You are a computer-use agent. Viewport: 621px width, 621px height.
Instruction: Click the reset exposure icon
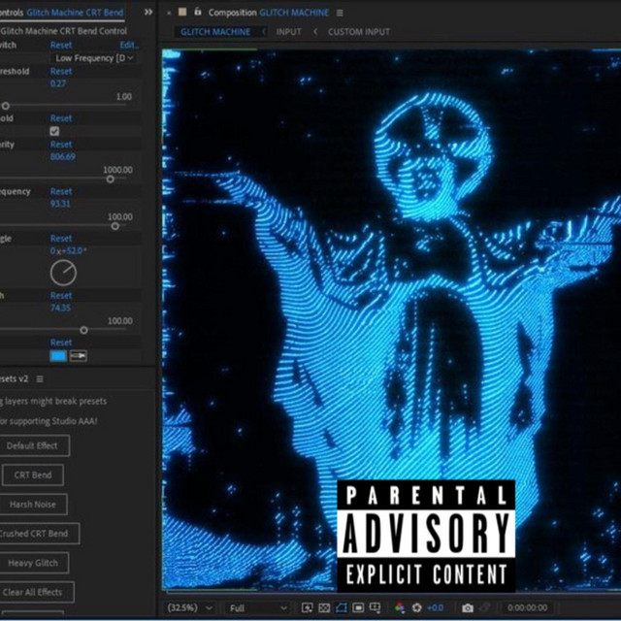tap(415, 608)
